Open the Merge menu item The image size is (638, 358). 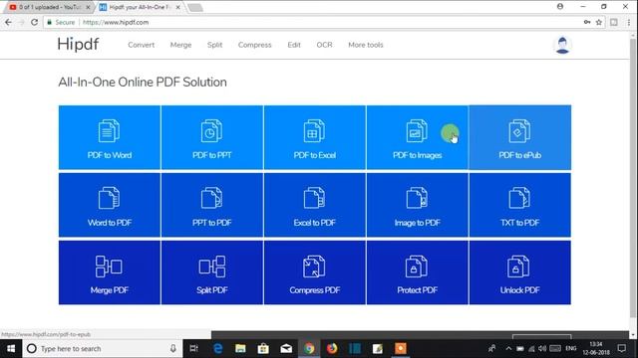(180, 45)
